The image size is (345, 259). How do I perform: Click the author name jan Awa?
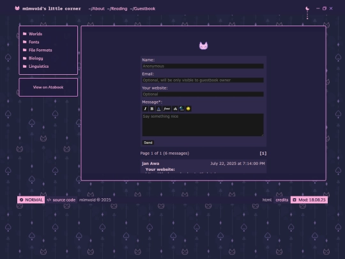point(151,164)
